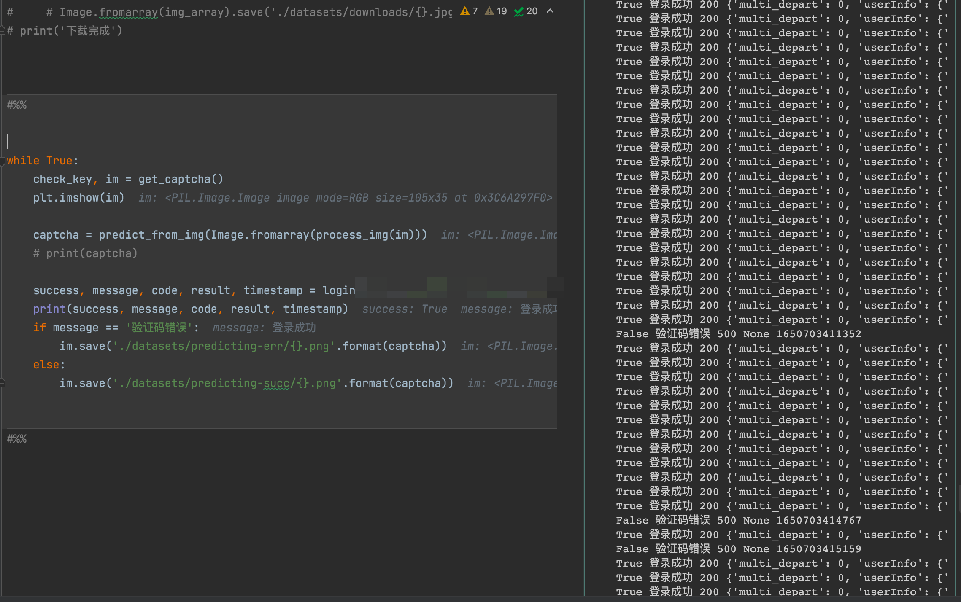Click the first #%% cell marker above the loop
Screen dimensions: 961x602
pyautogui.click(x=17, y=105)
